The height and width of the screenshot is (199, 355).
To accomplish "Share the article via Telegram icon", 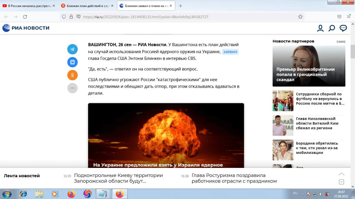I will coord(72,49).
